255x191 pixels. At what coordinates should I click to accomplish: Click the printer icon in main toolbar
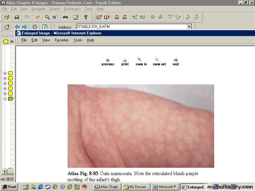point(17,17)
